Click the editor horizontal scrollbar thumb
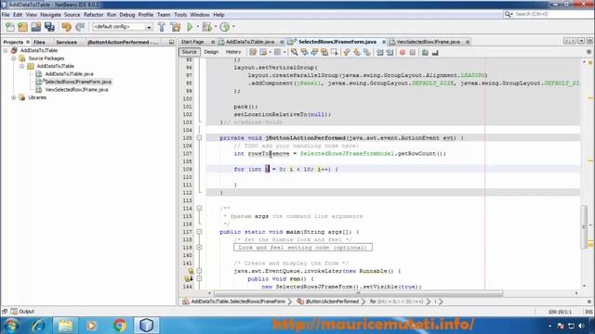This screenshot has width=595, height=334. point(358,293)
